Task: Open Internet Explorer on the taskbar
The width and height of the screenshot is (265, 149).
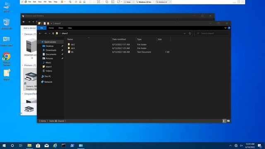Action: 55,146
